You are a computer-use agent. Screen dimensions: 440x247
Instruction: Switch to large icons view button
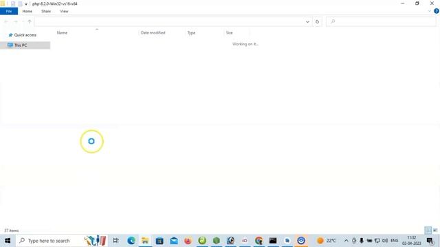tap(435, 231)
